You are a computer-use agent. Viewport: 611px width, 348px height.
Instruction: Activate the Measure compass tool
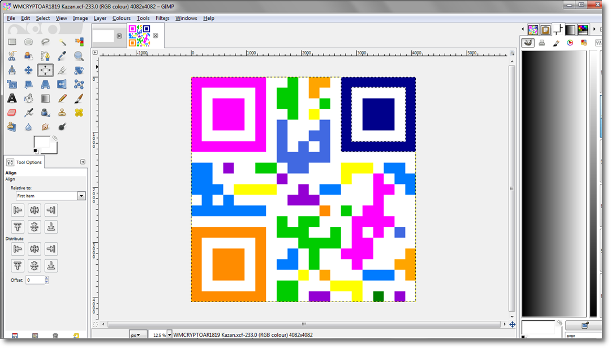coord(12,70)
